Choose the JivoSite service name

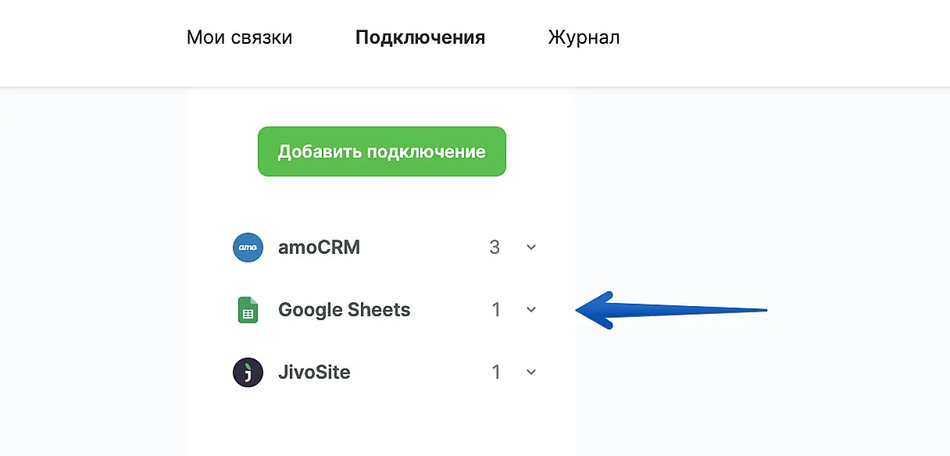(314, 372)
